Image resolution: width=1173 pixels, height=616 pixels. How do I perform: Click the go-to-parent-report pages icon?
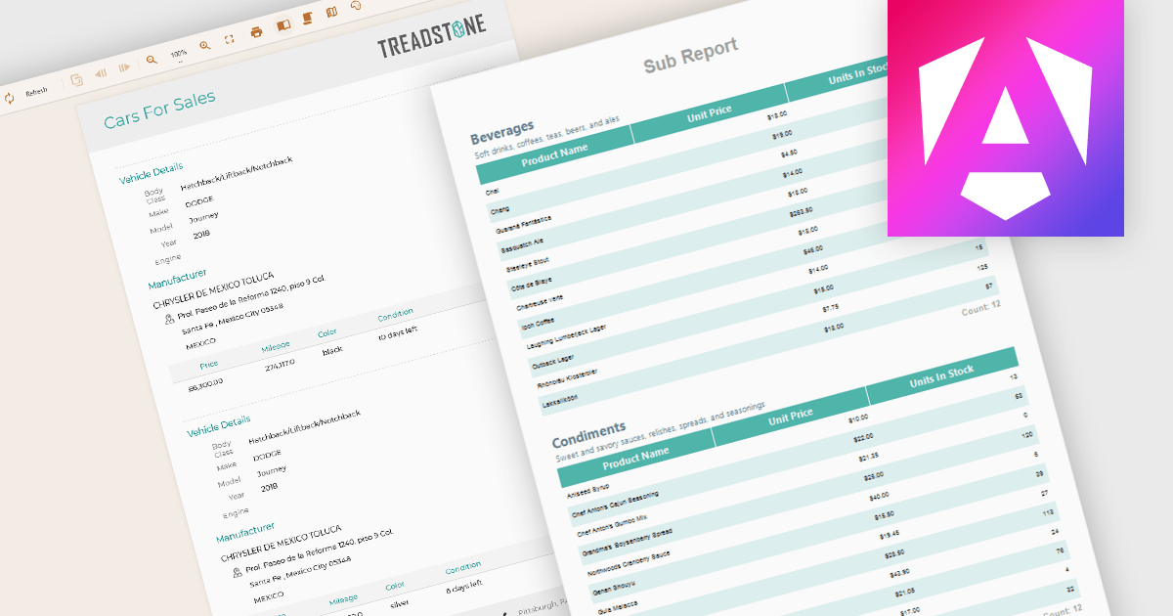(x=76, y=79)
